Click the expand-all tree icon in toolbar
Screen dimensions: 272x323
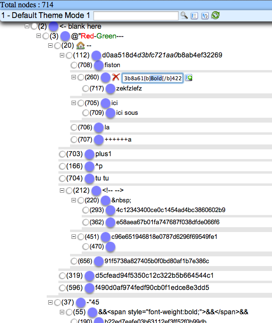tap(205, 16)
